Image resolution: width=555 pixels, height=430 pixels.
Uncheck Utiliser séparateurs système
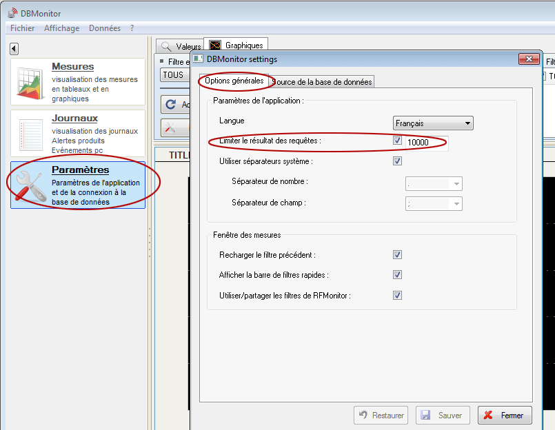[397, 161]
